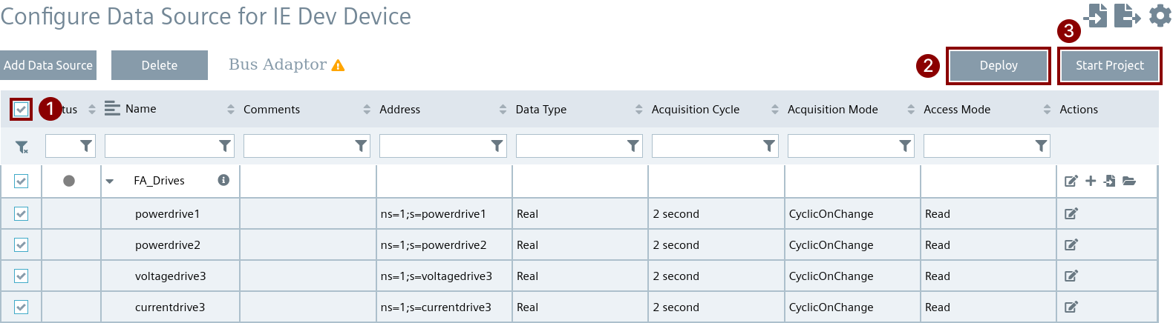The image size is (1173, 323).
Task: Open the settings gear icon
Action: point(1160,15)
